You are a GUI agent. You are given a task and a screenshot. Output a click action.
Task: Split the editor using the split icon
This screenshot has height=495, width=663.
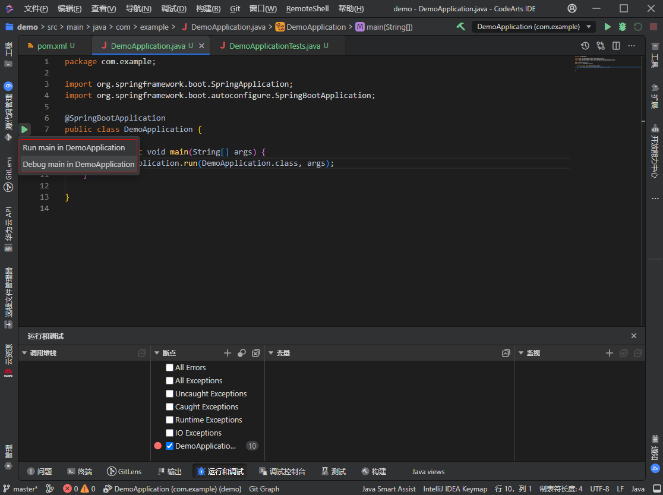click(x=616, y=45)
